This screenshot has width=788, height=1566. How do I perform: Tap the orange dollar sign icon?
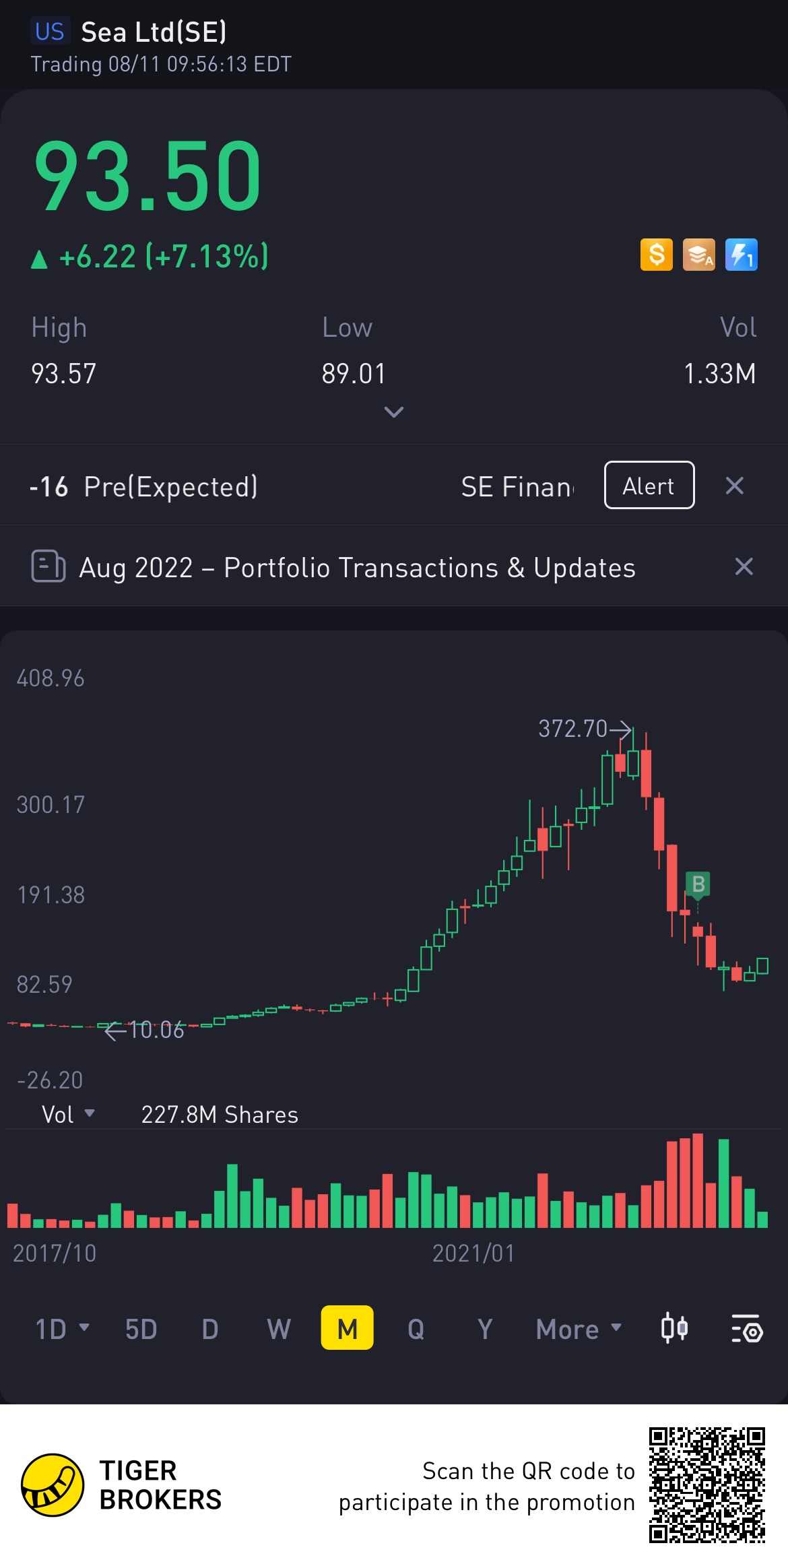[656, 255]
